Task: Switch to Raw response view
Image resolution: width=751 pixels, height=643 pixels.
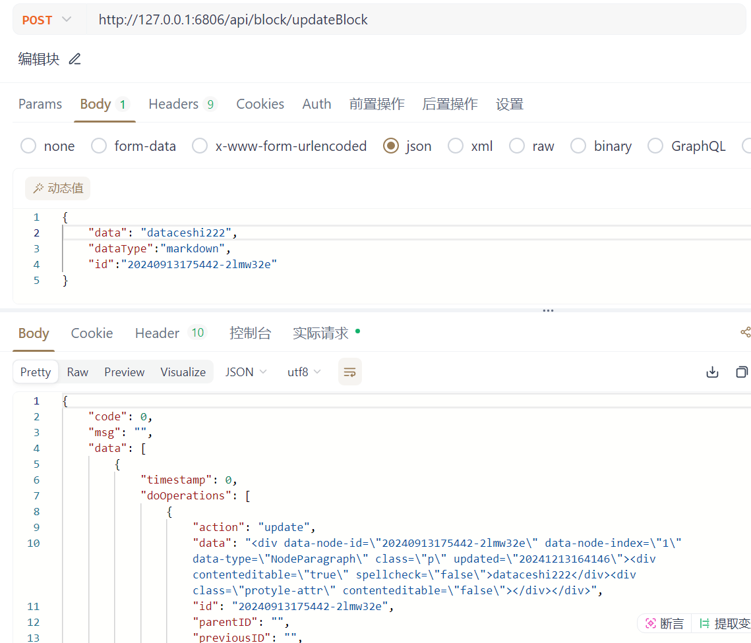Action: coord(78,372)
